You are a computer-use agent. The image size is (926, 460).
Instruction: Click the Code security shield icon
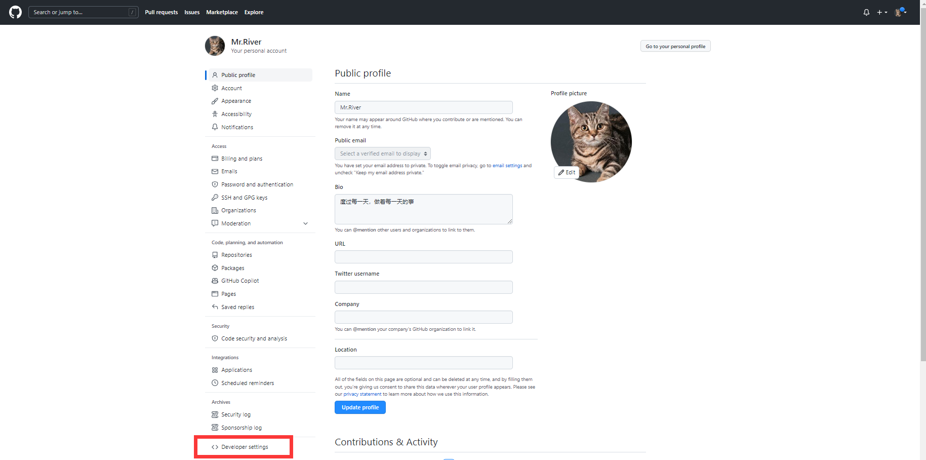[215, 338]
